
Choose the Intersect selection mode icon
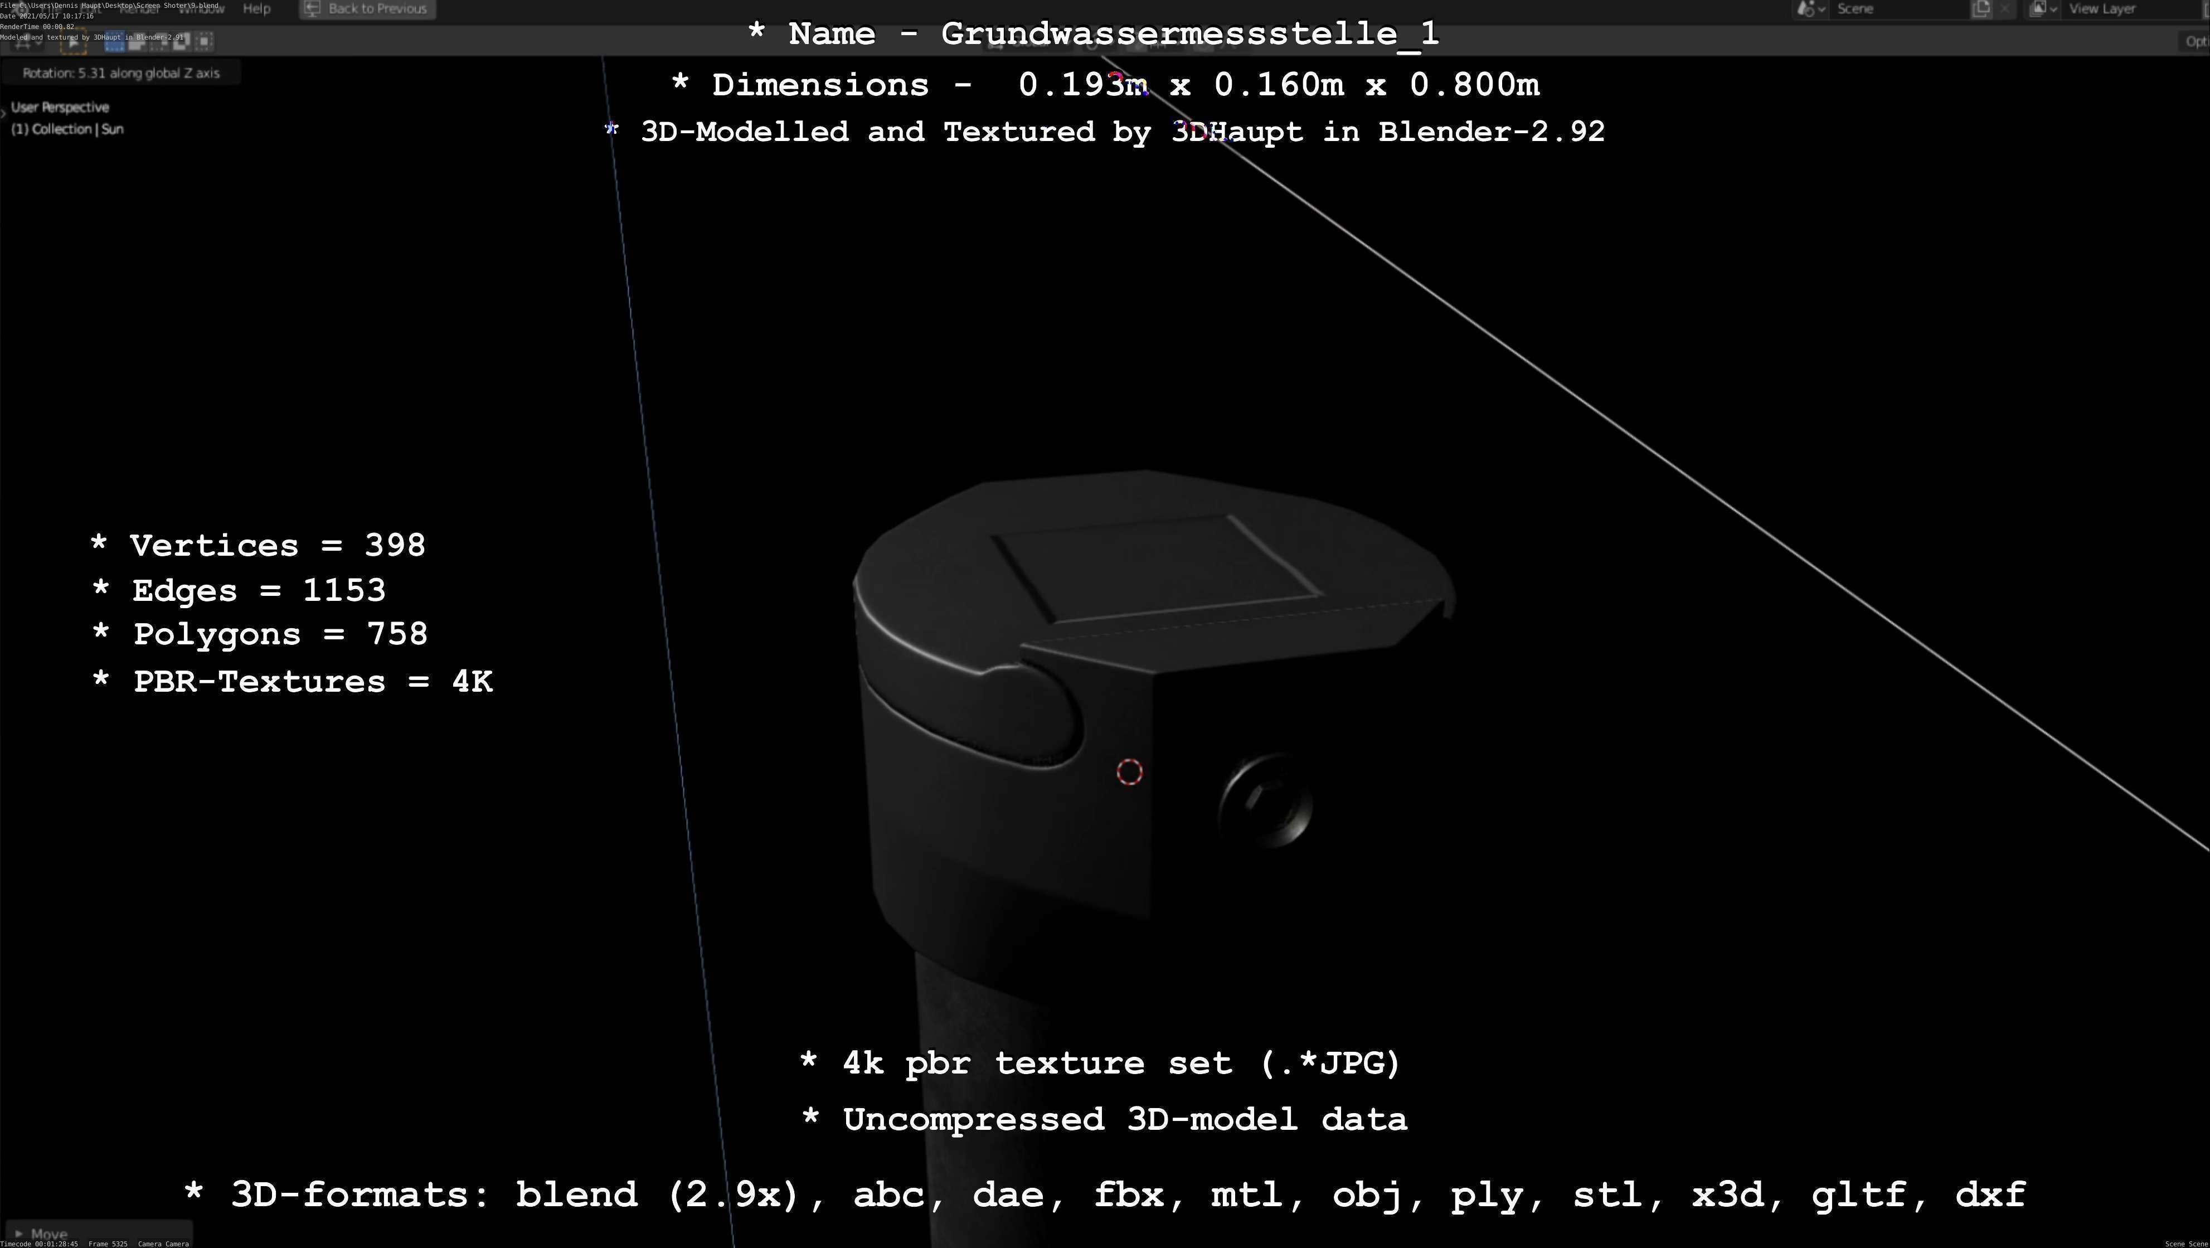pyautogui.click(x=204, y=41)
